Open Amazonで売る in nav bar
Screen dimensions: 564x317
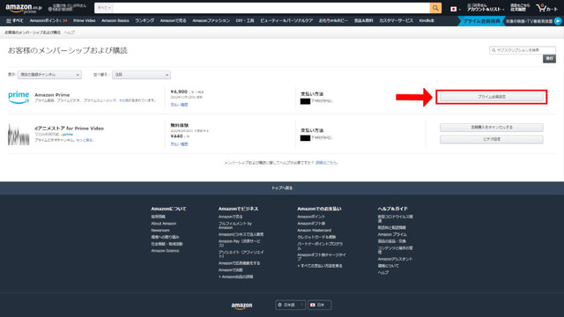coord(173,21)
